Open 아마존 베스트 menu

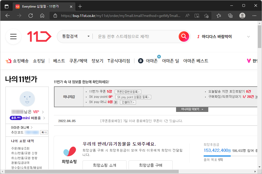(196, 61)
